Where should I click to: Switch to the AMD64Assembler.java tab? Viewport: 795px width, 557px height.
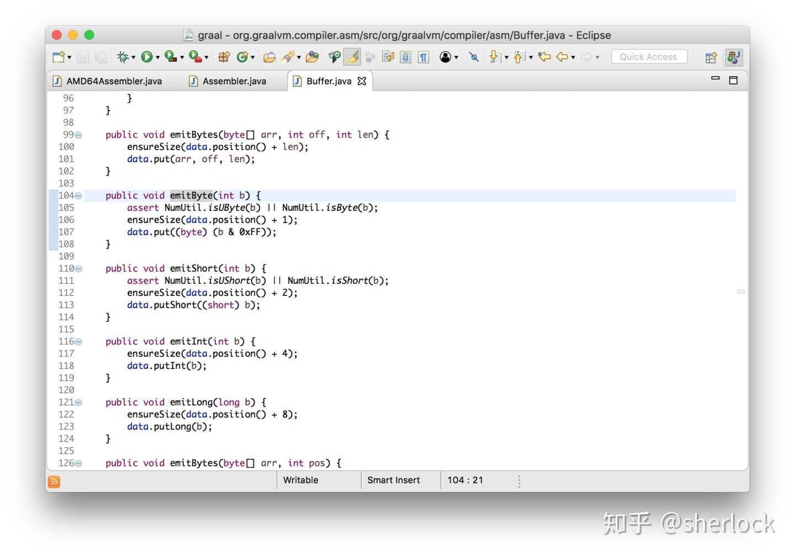point(108,81)
